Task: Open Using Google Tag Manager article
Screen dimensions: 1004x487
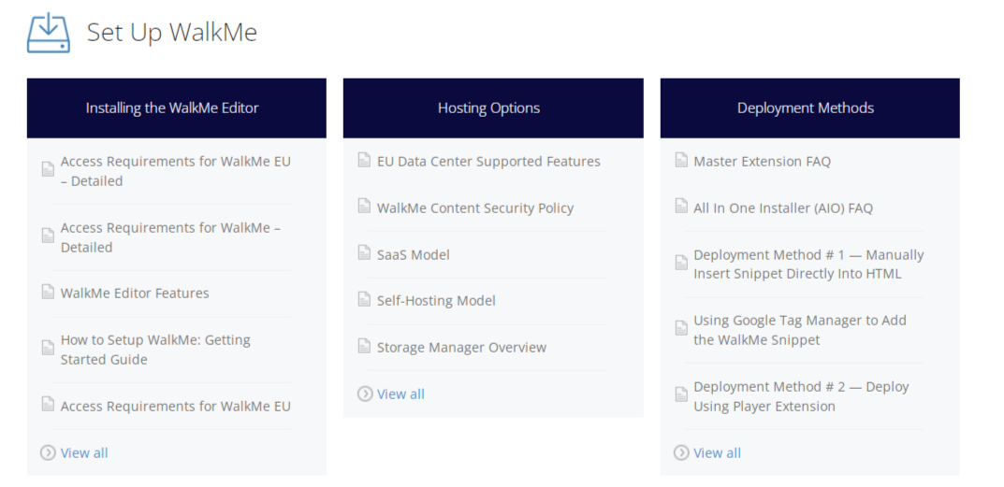Action: pyautogui.click(x=799, y=330)
